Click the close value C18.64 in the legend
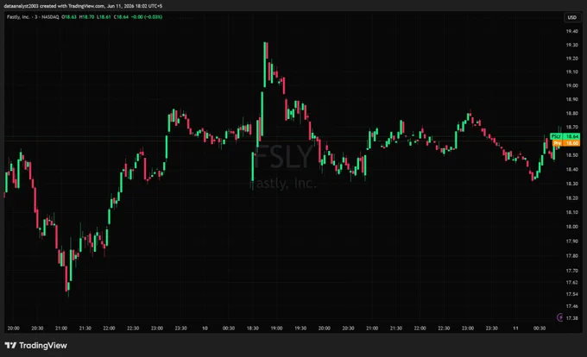 tap(121, 17)
